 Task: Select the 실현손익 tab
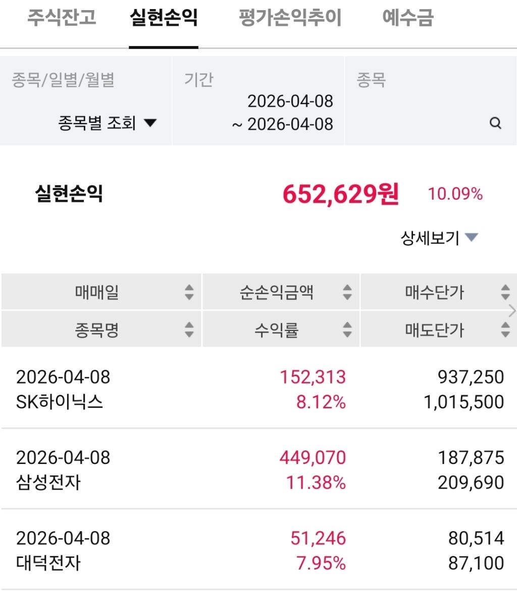[164, 18]
